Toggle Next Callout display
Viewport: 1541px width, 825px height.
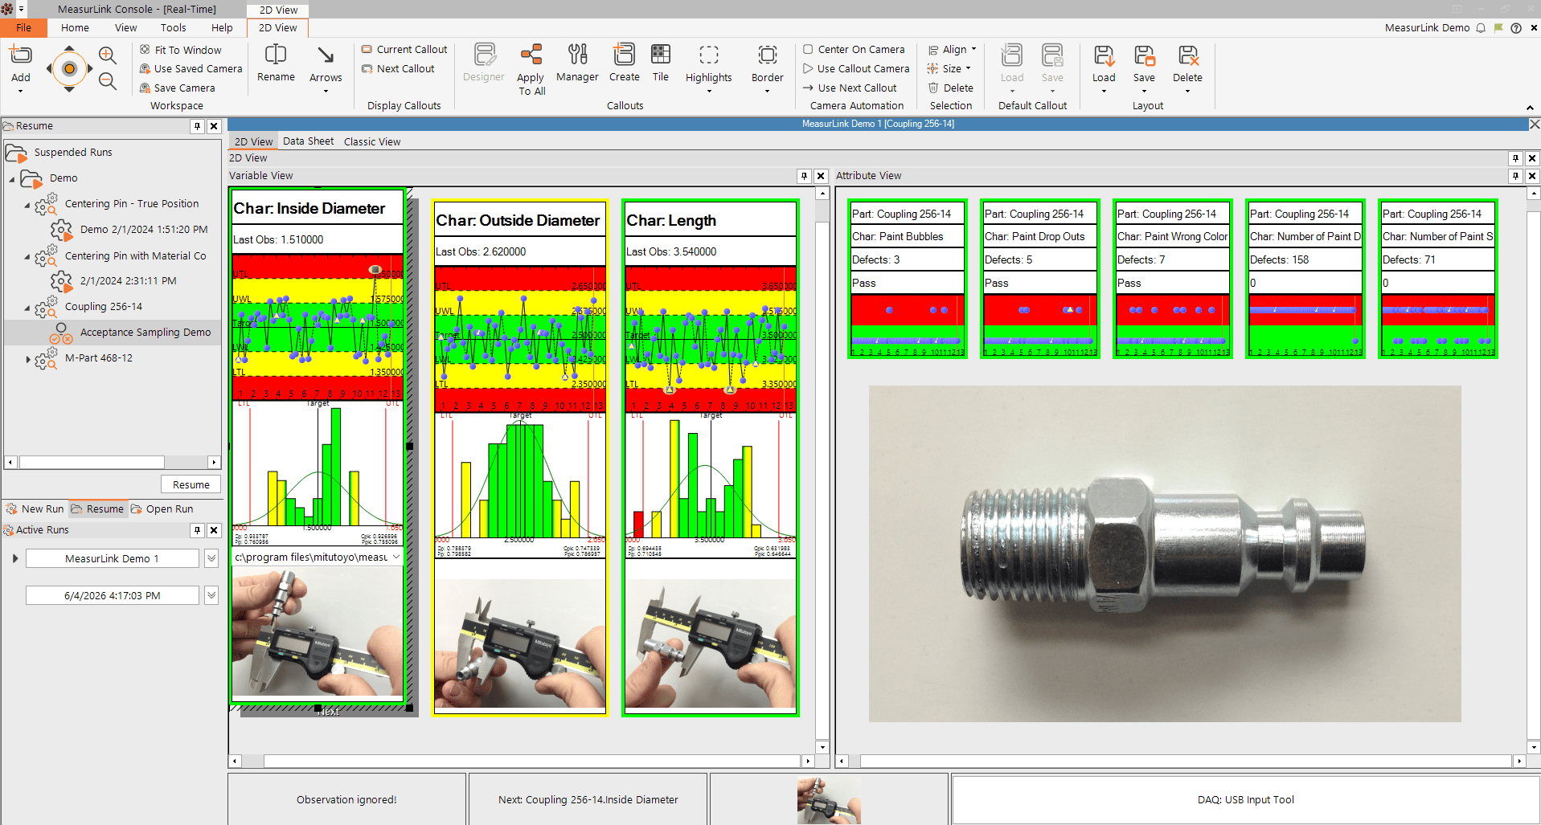(x=398, y=69)
